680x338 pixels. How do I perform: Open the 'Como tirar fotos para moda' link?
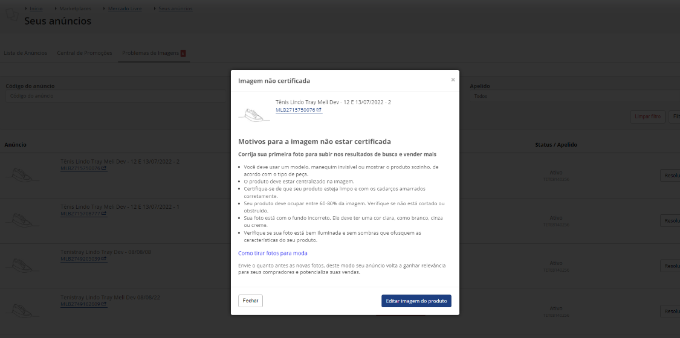[x=273, y=253]
